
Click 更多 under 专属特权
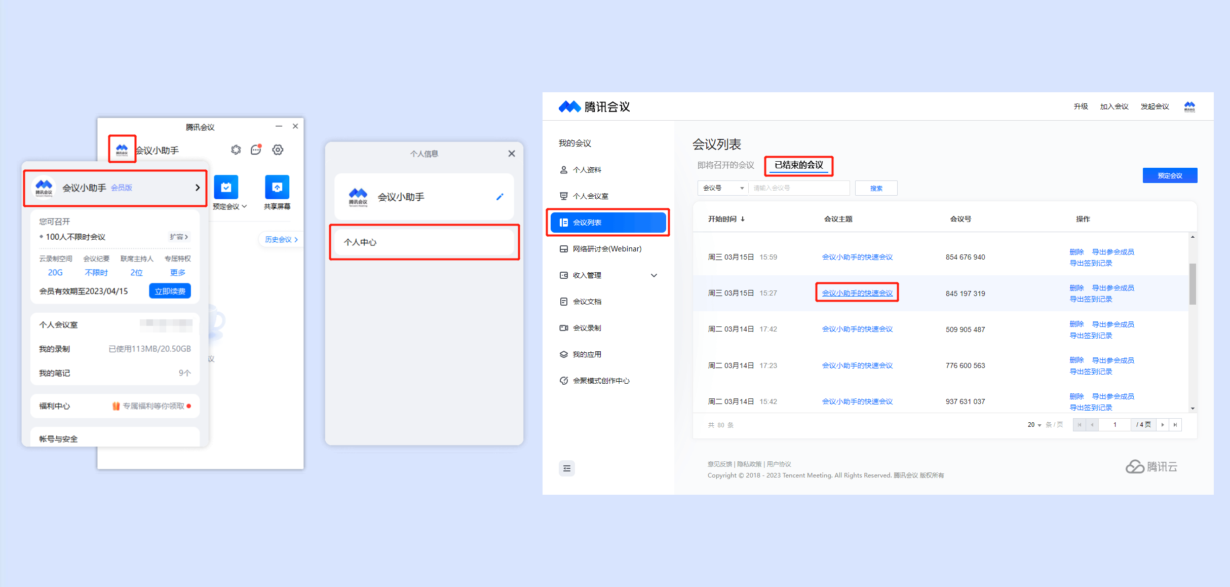(177, 272)
